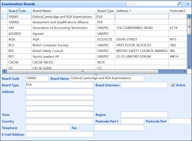The height and width of the screenshot is (141, 192).
Task: Click the MK14 postcode cell
Action: [178, 56]
